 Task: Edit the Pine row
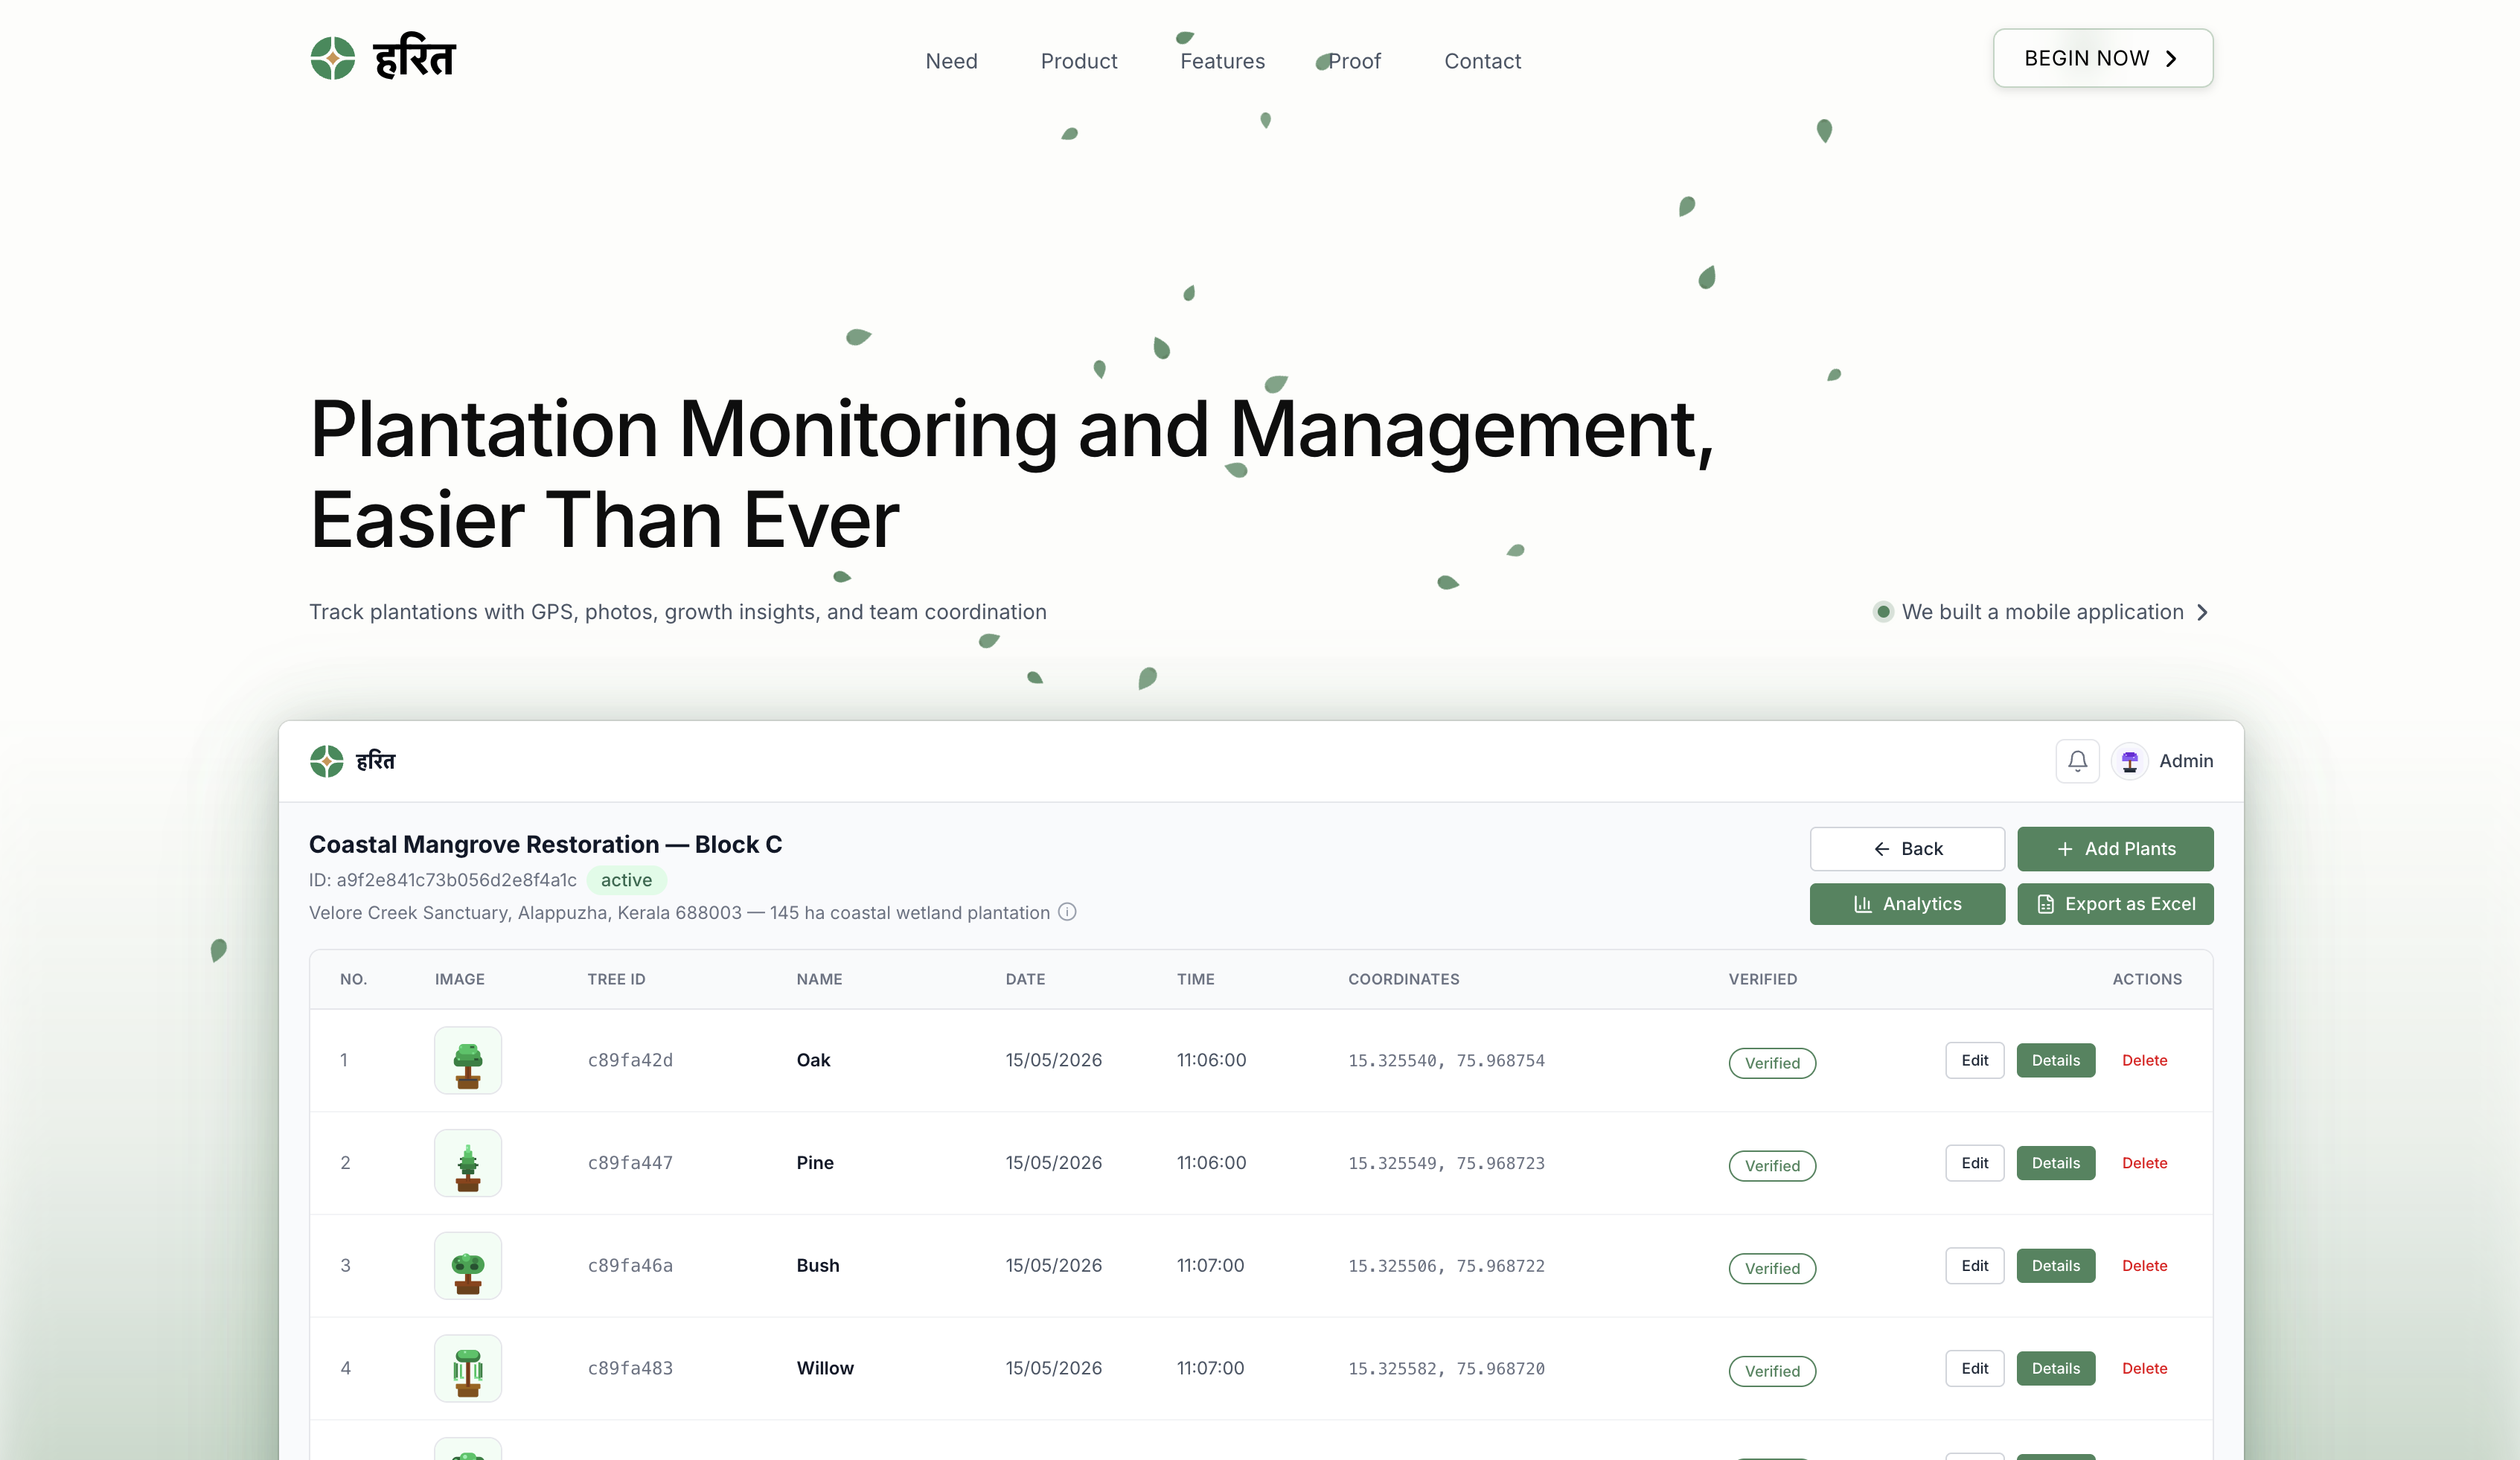tap(1974, 1163)
